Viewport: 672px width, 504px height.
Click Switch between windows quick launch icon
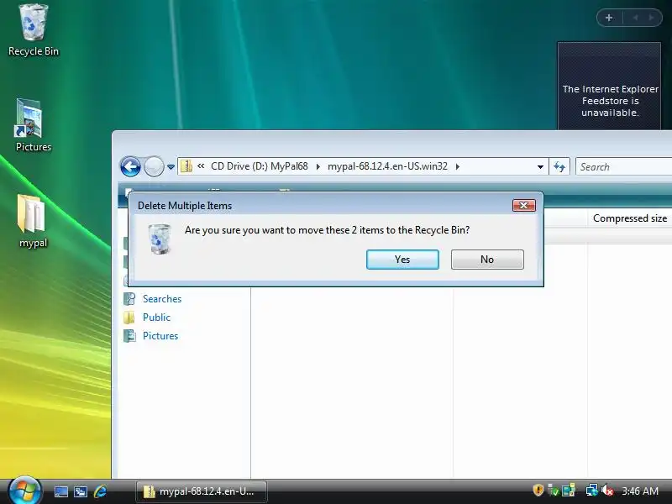81,491
